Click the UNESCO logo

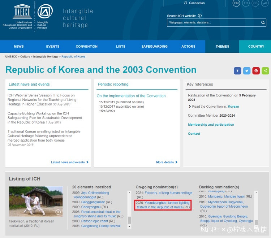point(22,12)
